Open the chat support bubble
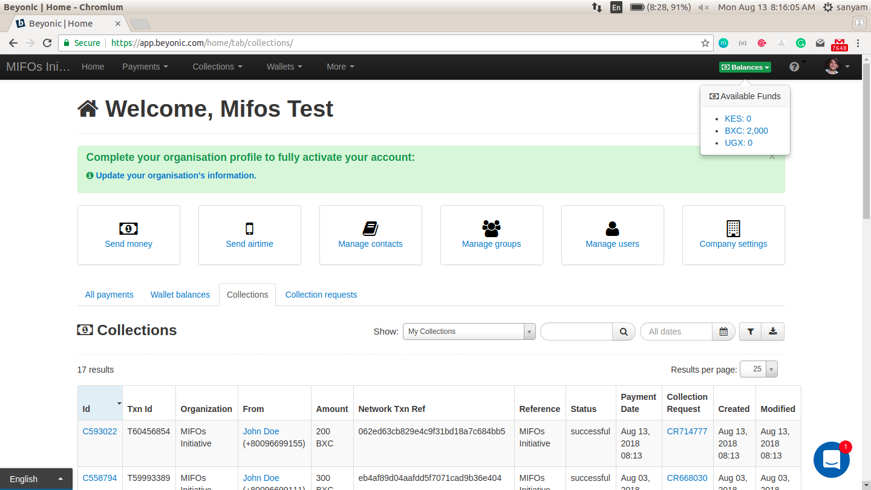The height and width of the screenshot is (490, 871). (832, 460)
